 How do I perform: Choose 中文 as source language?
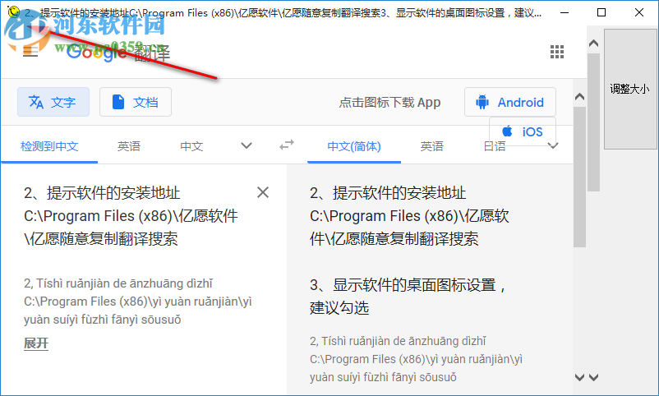(x=191, y=146)
